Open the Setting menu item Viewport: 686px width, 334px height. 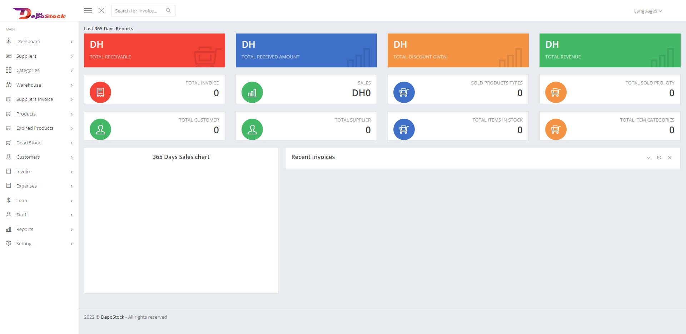click(x=39, y=243)
